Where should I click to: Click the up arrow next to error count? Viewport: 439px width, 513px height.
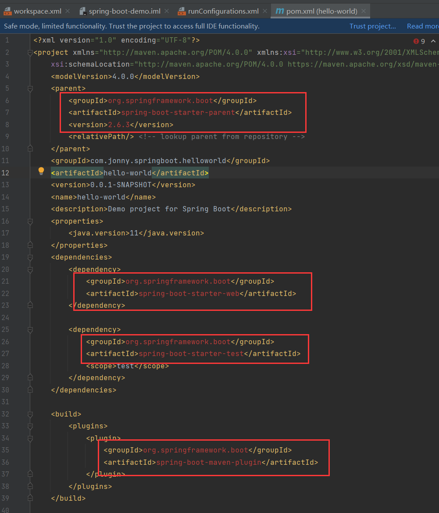[x=433, y=41]
